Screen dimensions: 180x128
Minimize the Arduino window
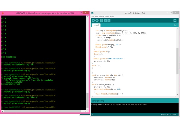click(167, 13)
